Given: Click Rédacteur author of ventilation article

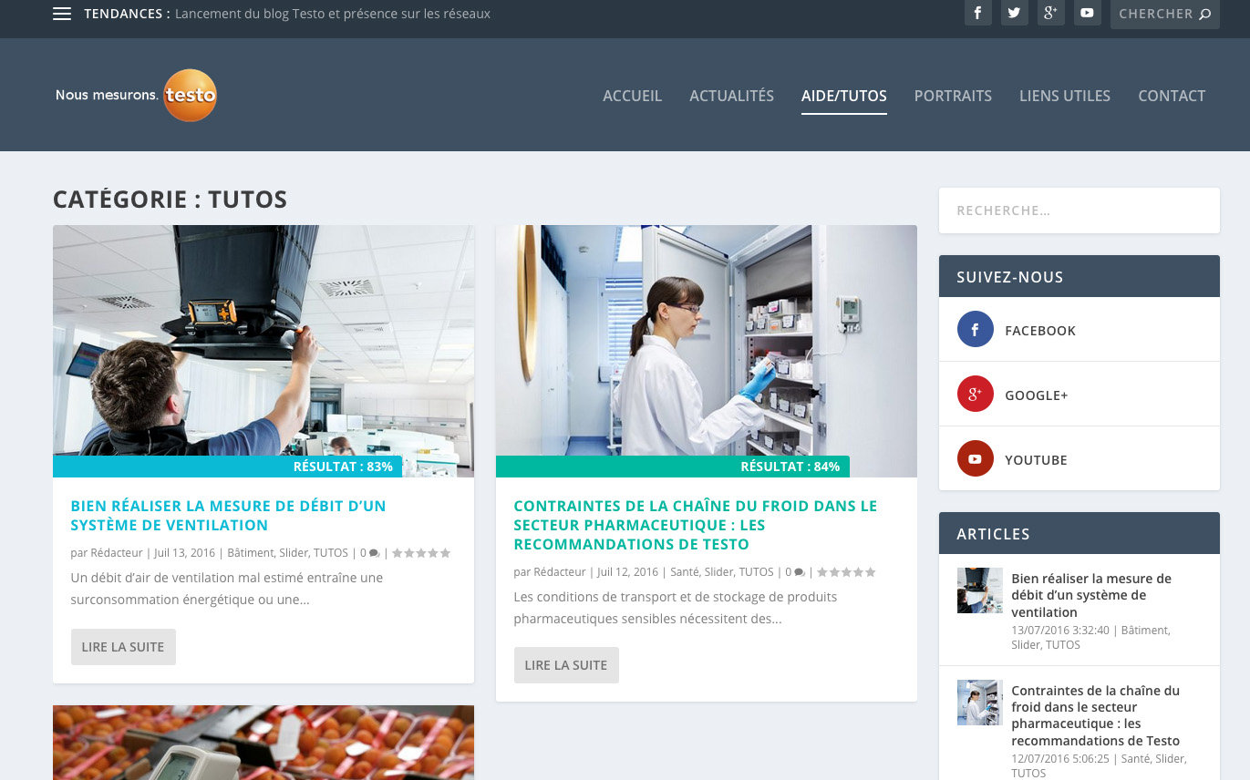Looking at the screenshot, I should pos(117,553).
